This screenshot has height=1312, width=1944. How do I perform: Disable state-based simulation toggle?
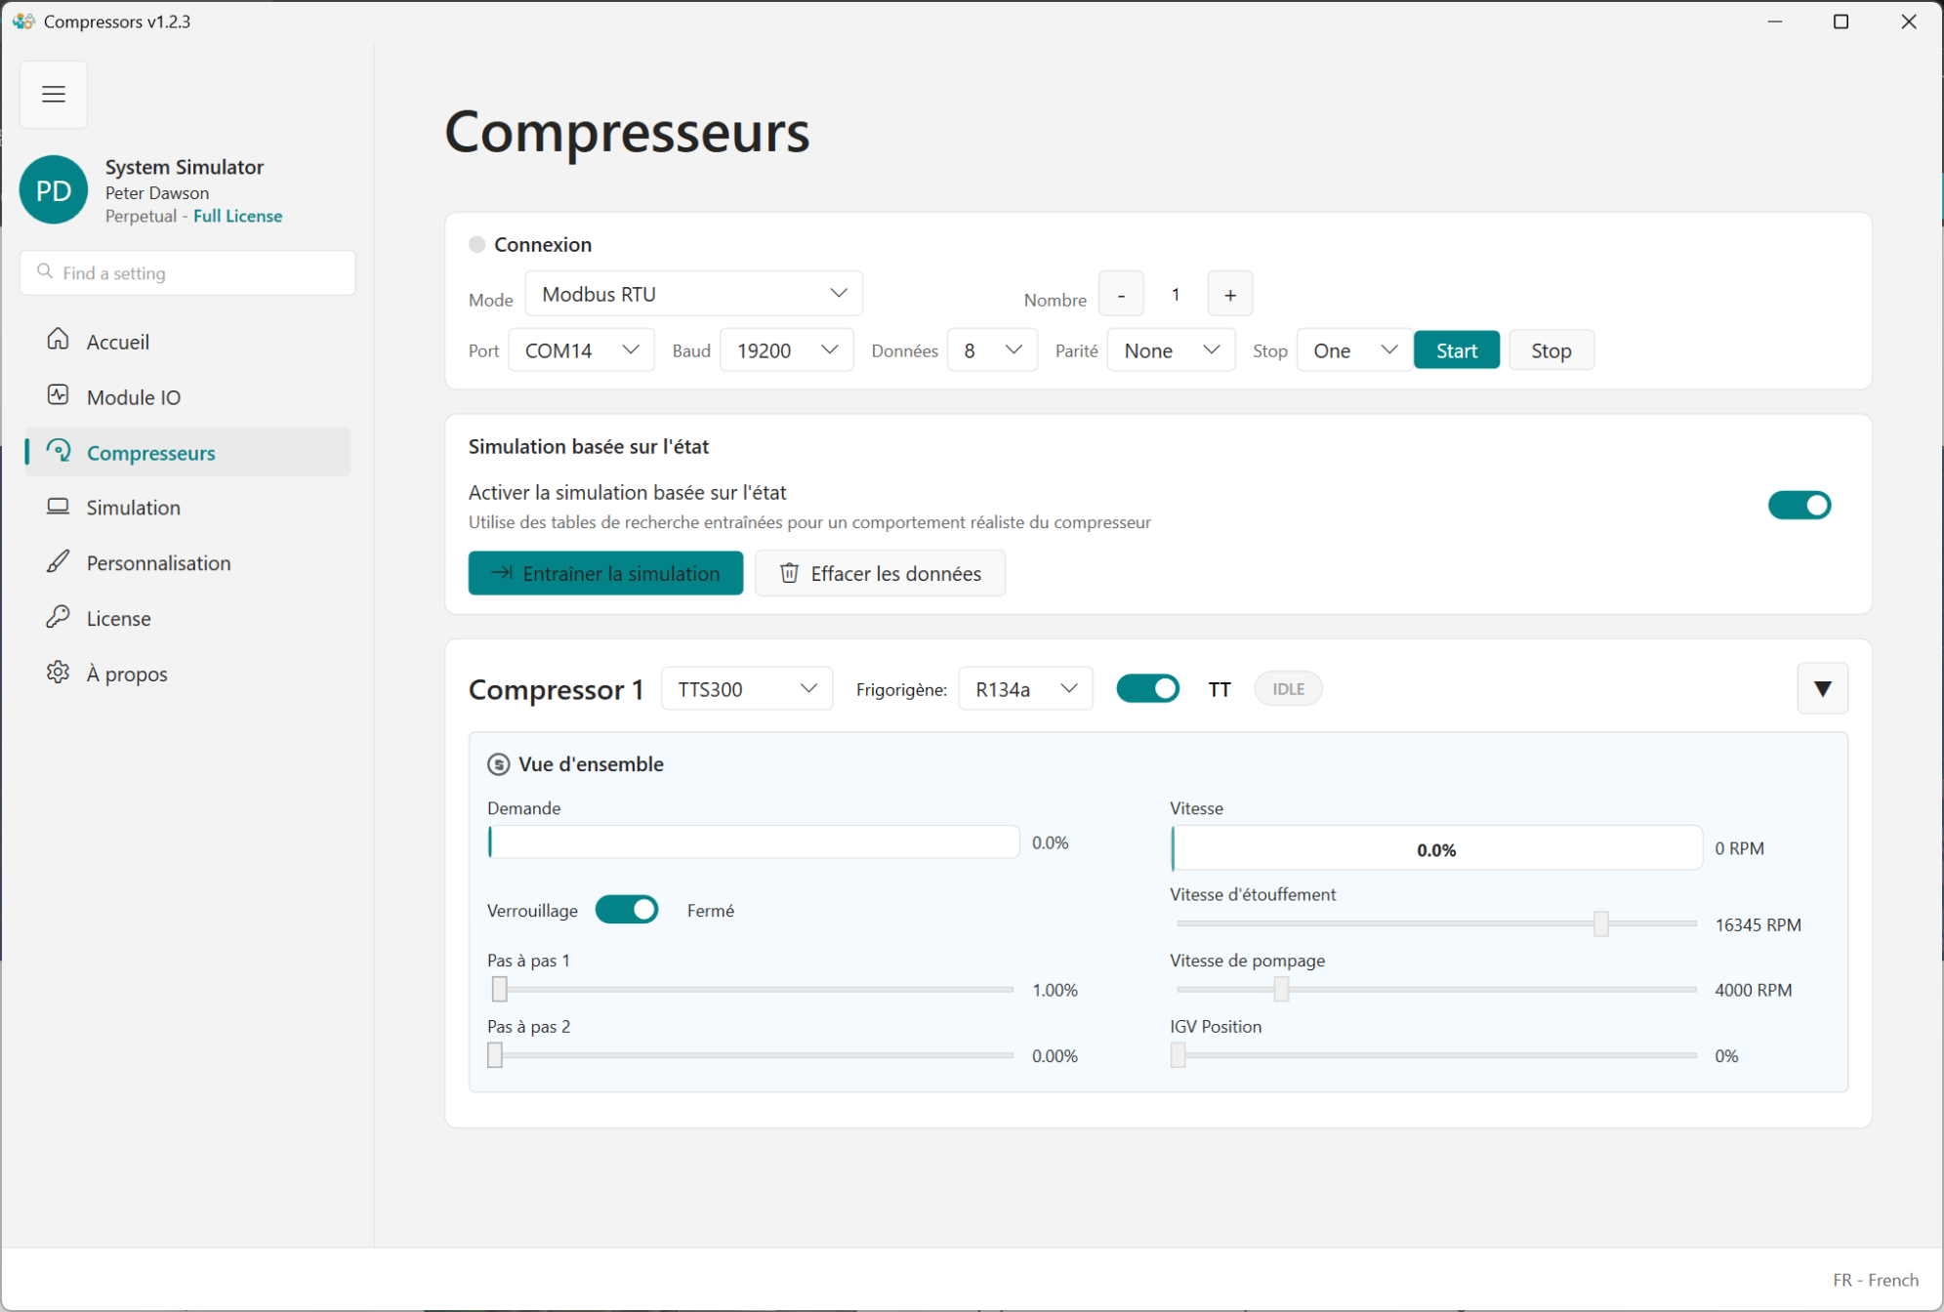tap(1799, 506)
